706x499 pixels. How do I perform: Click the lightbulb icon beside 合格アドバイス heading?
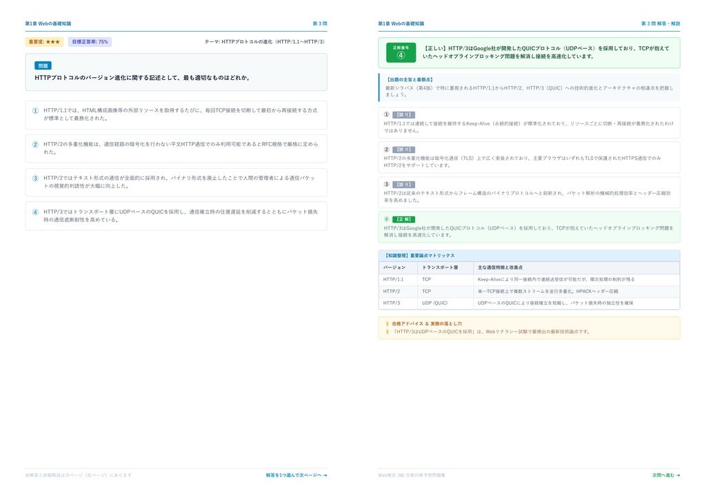click(387, 323)
